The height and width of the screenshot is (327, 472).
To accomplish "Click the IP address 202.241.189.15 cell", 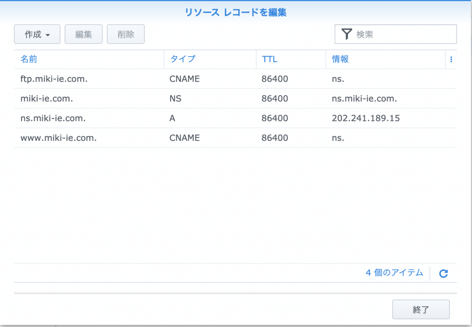I will click(366, 118).
